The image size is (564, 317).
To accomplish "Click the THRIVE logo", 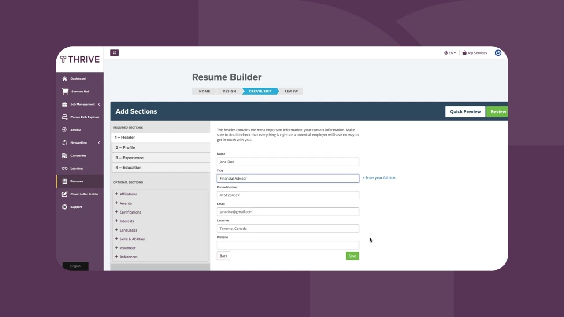I will coord(80,59).
